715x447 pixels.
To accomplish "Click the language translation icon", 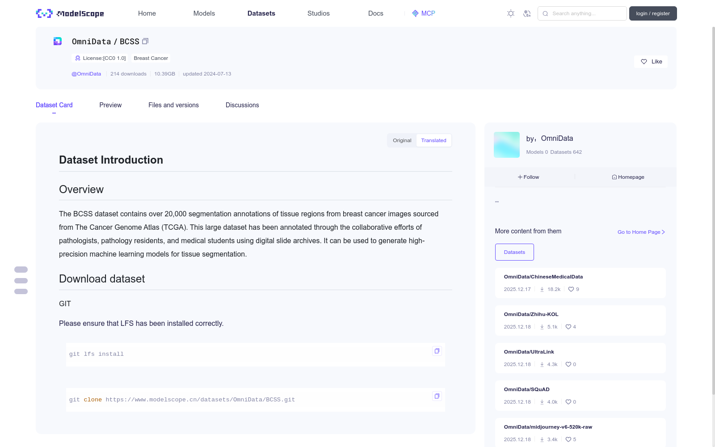I will pyautogui.click(x=527, y=13).
